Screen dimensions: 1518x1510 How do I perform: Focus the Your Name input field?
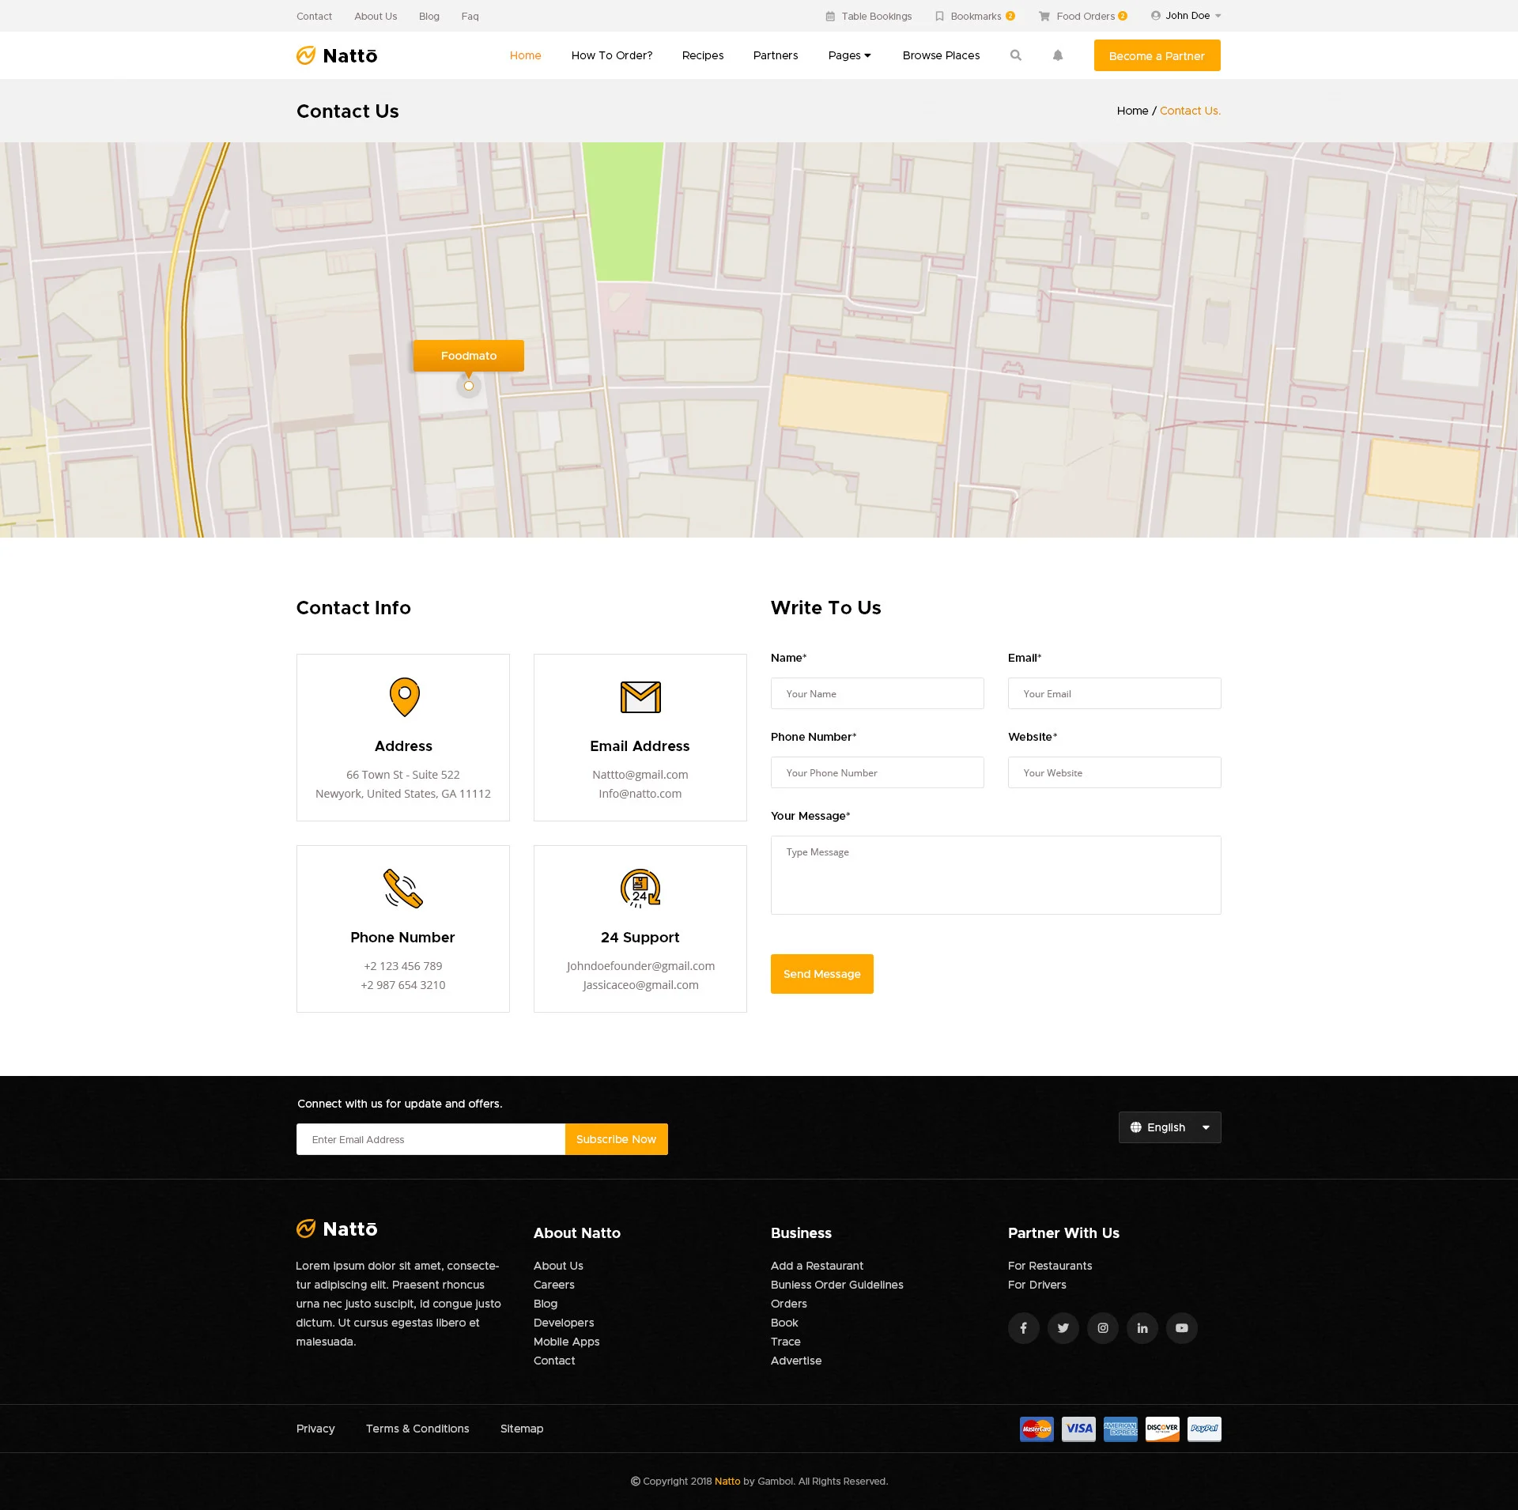pyautogui.click(x=877, y=693)
